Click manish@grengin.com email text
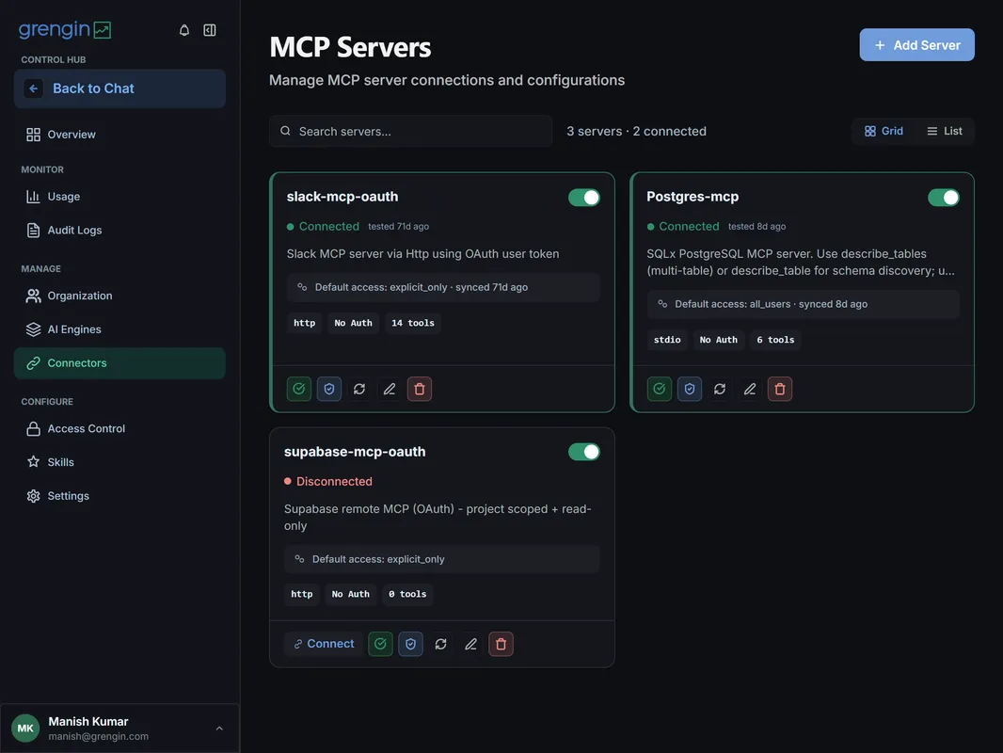The image size is (1003, 753). (99, 736)
